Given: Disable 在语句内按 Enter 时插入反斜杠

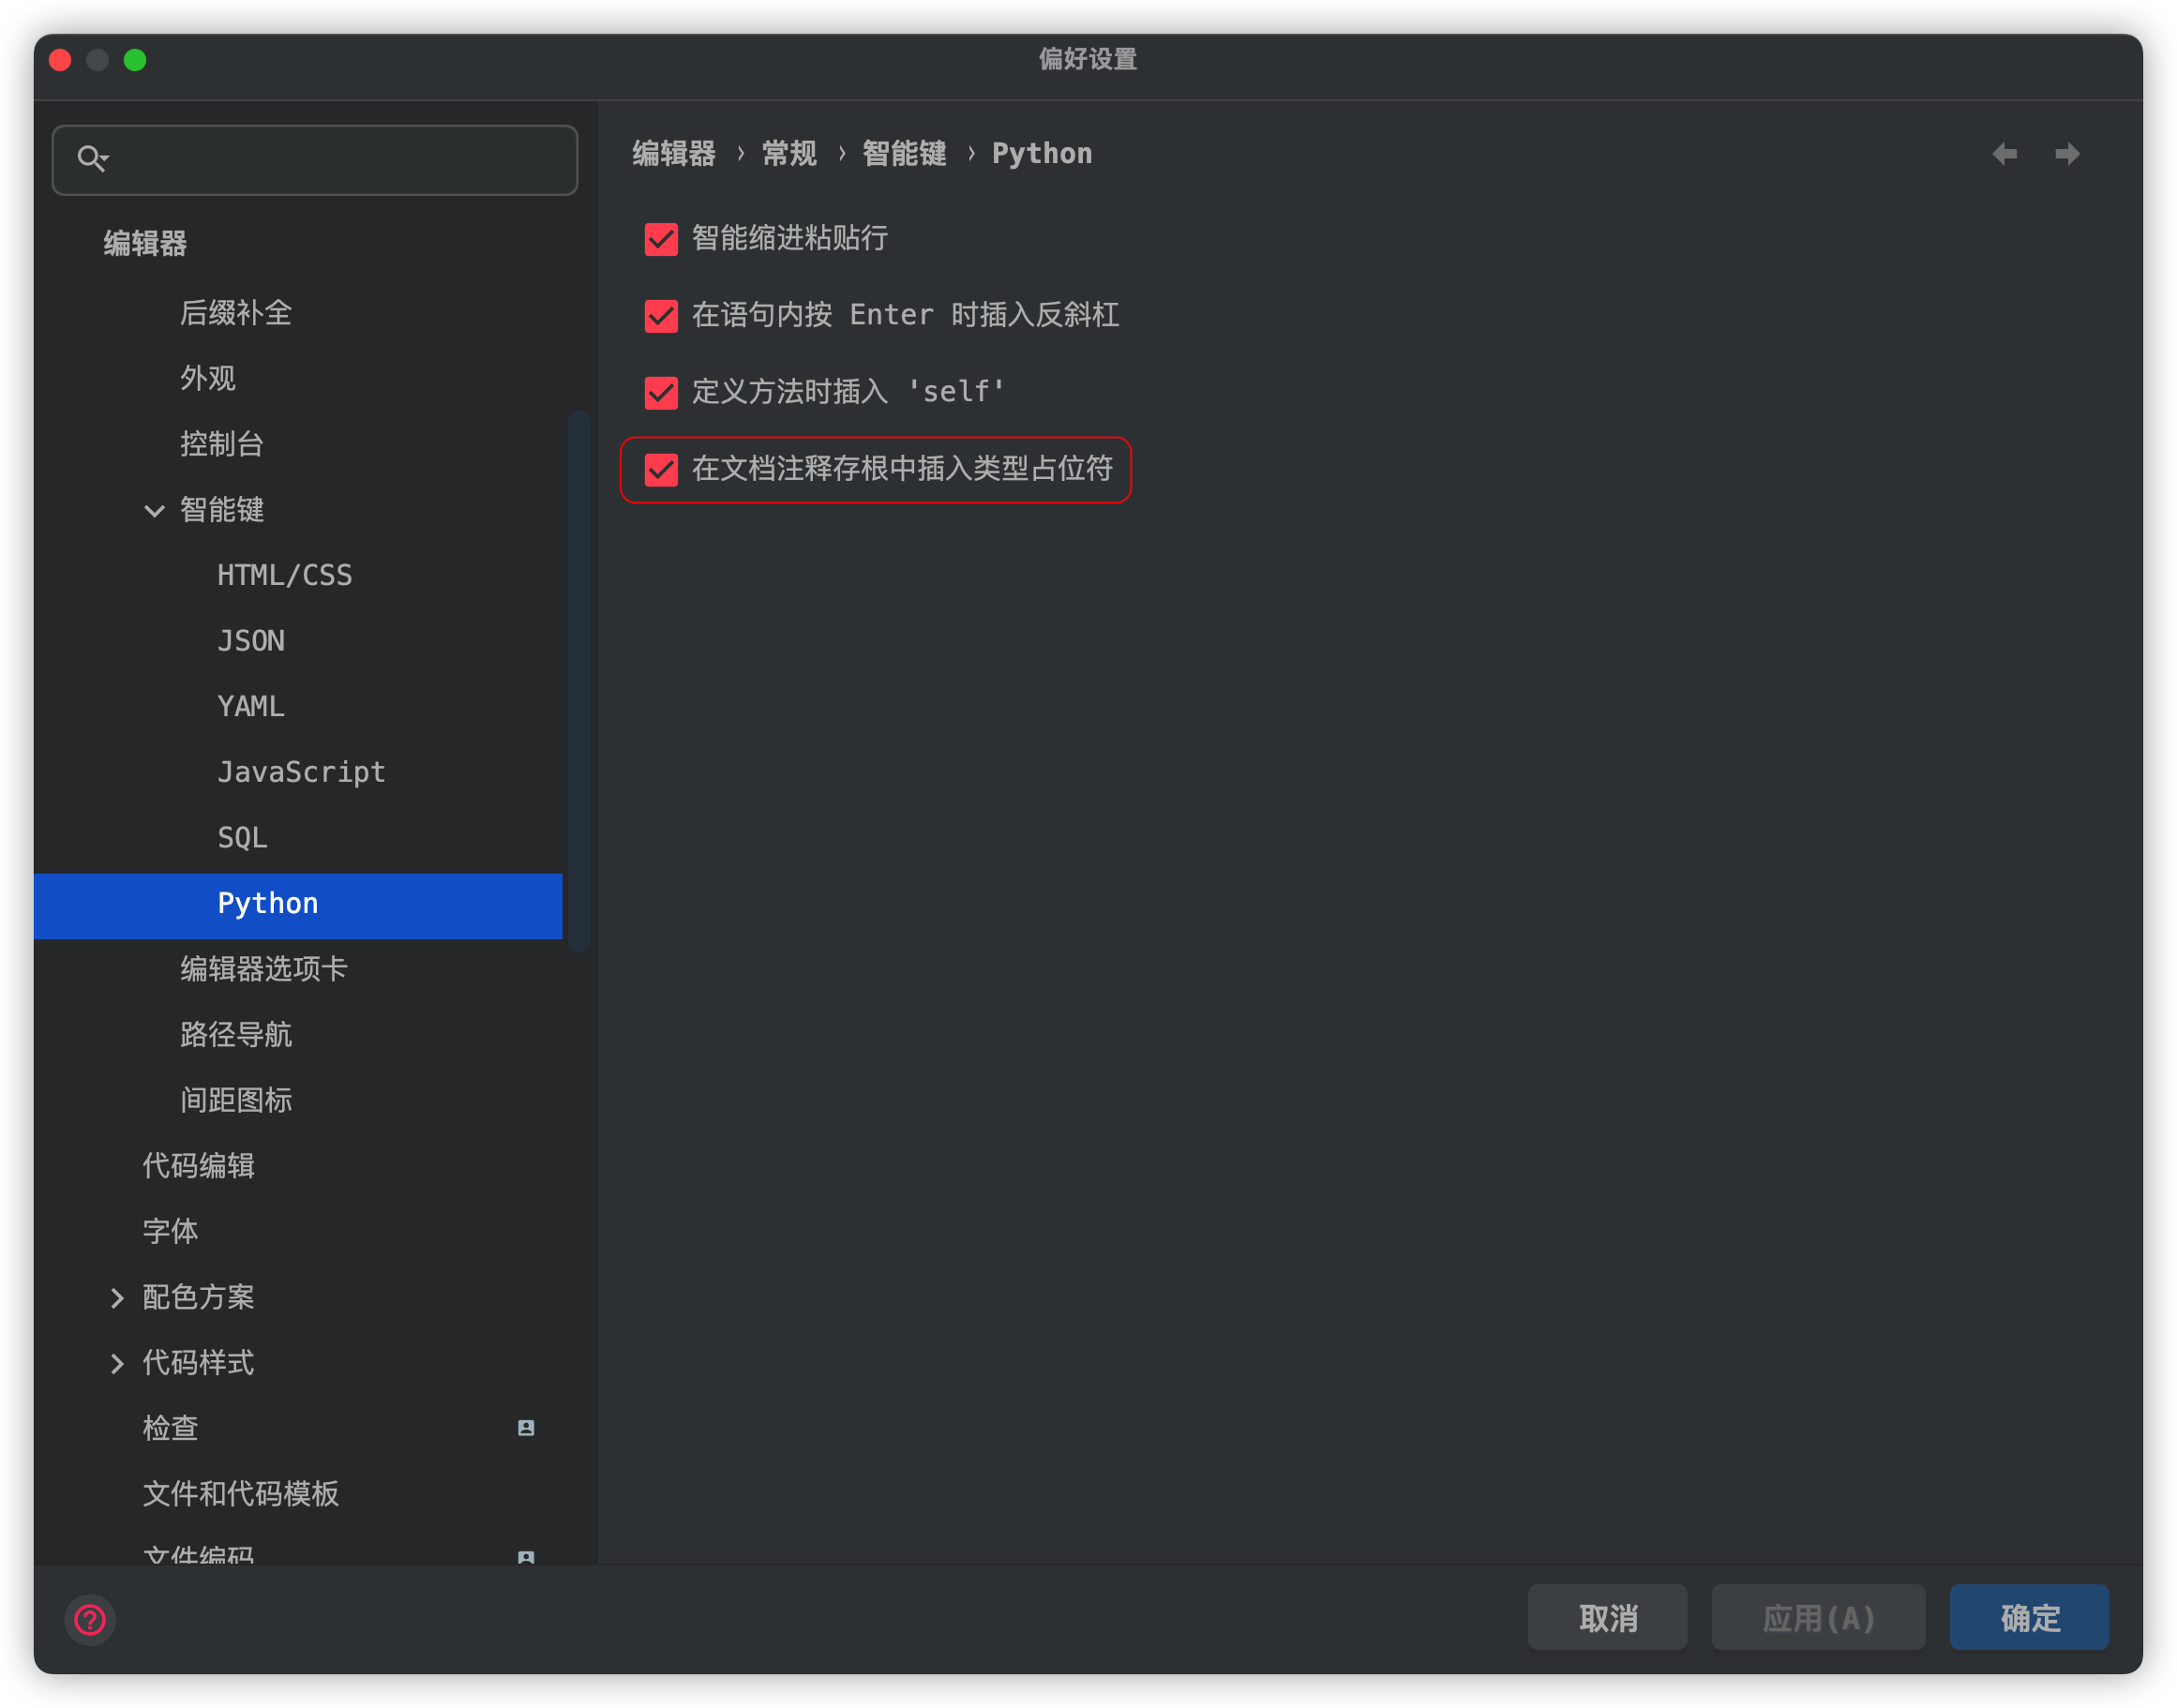Looking at the screenshot, I should (x=661, y=316).
